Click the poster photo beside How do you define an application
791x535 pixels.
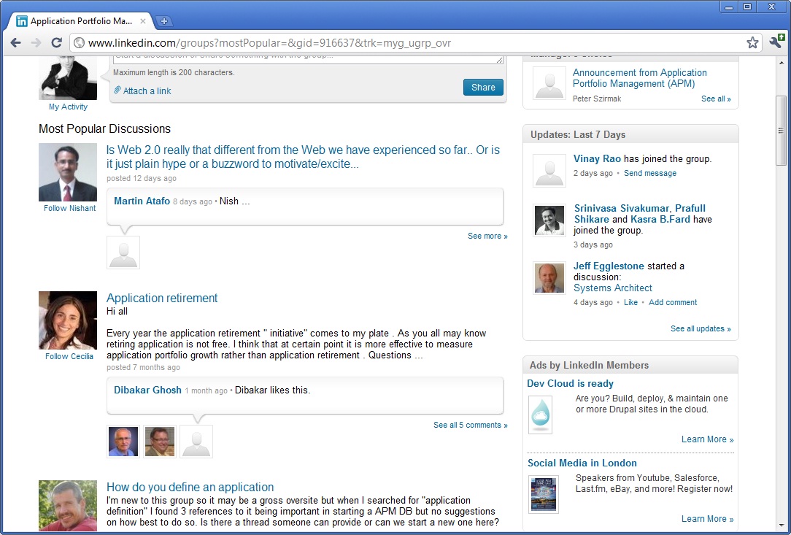click(68, 505)
